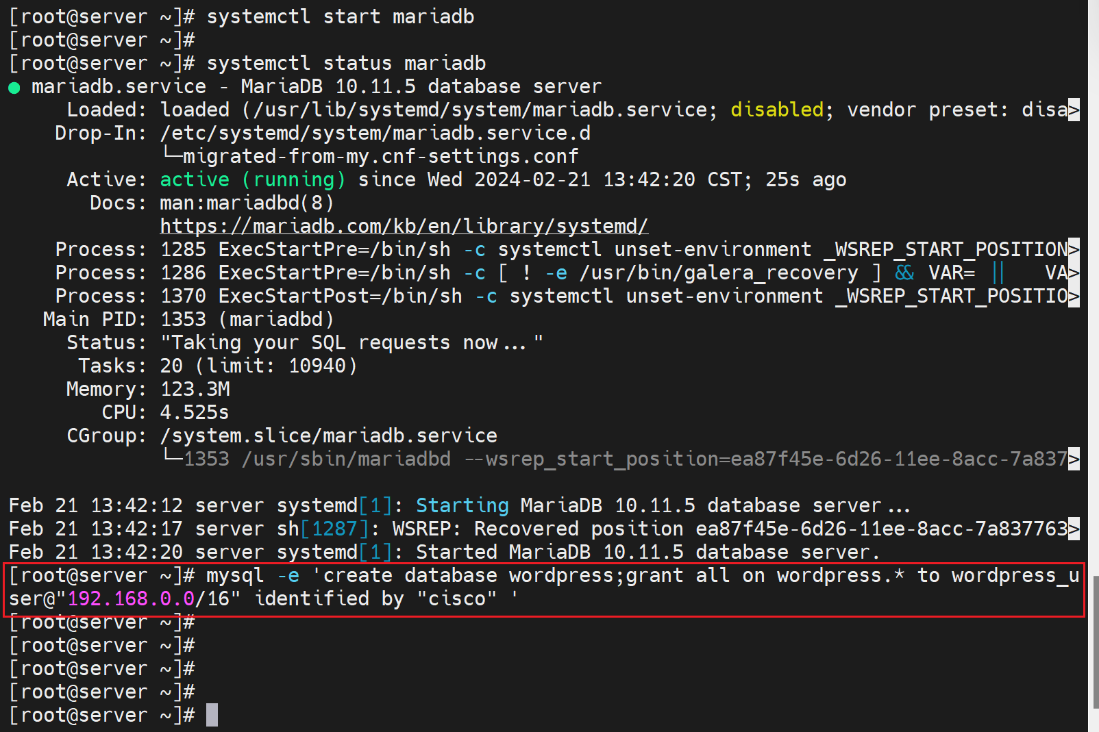Viewport: 1099px width, 732px height.
Task: Click the migrated-from-my.cnf-settings.conf drop-in file name
Action: click(x=380, y=156)
